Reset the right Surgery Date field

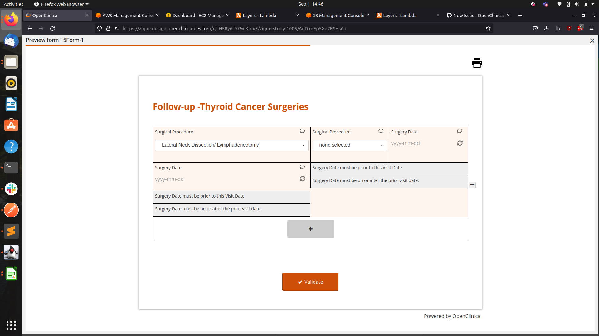[x=460, y=143]
